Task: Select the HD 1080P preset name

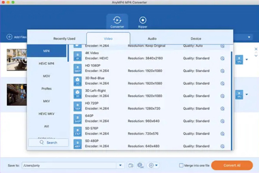Action: [93, 66]
